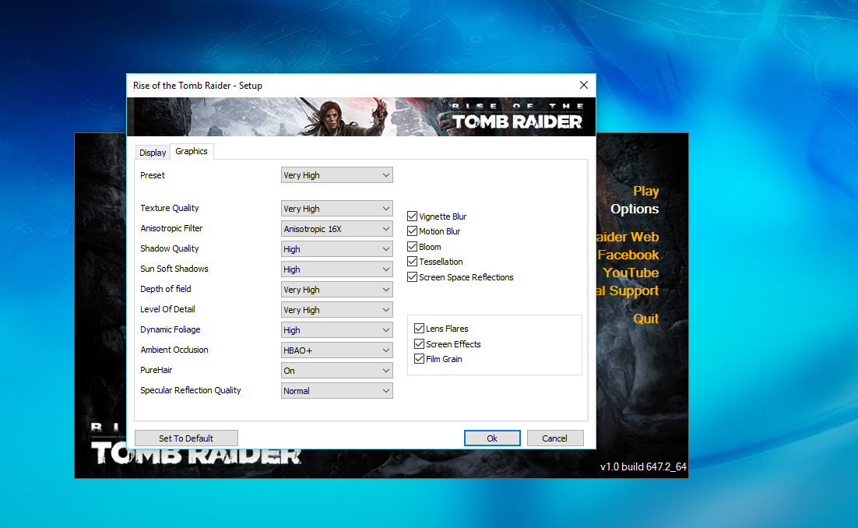Click the Set To Default button

coord(186,438)
